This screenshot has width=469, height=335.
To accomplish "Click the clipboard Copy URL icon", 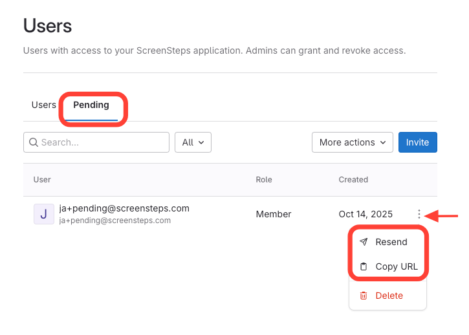I will point(364,266).
